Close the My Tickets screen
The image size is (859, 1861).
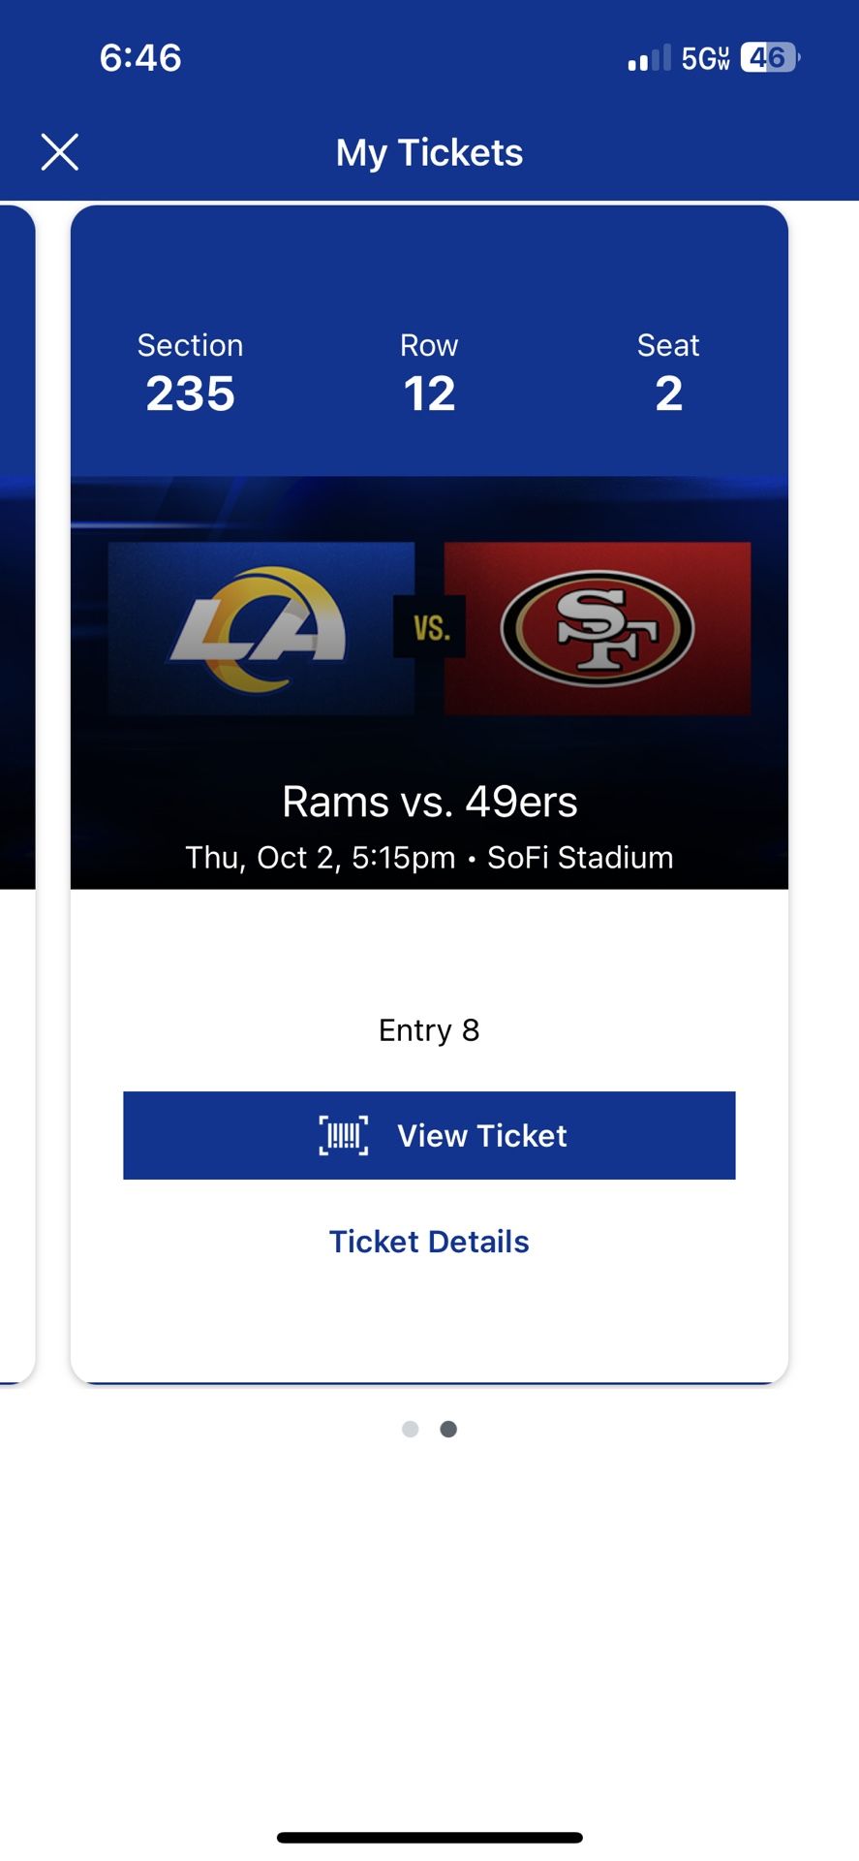click(x=60, y=152)
